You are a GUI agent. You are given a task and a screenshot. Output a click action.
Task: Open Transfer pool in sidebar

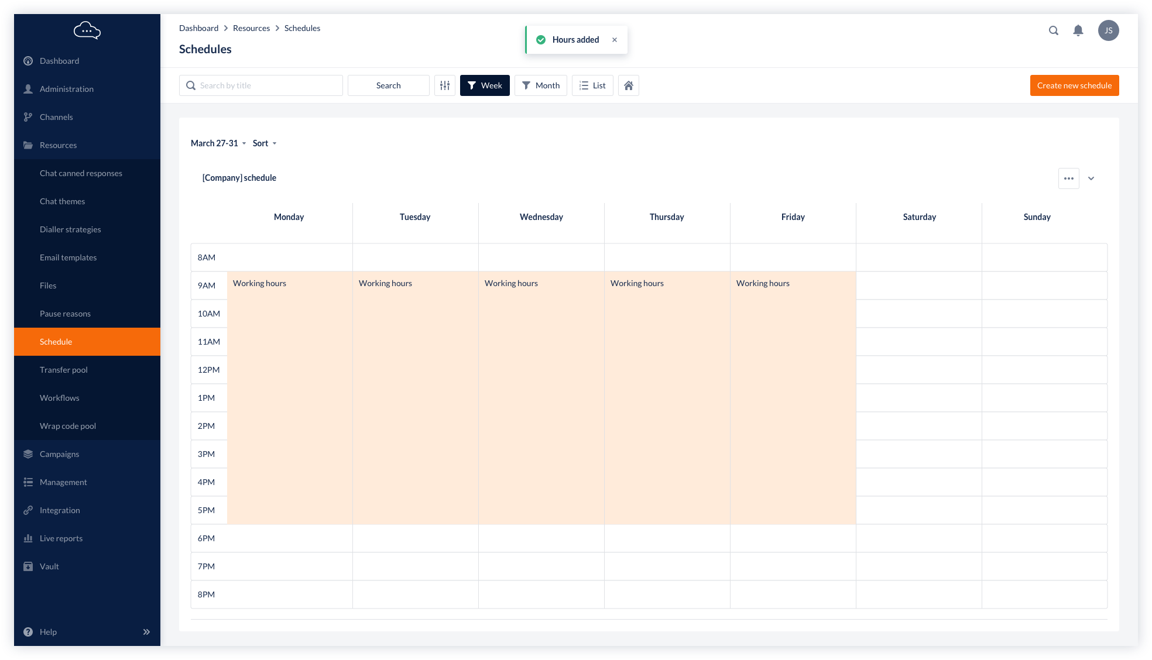(64, 370)
